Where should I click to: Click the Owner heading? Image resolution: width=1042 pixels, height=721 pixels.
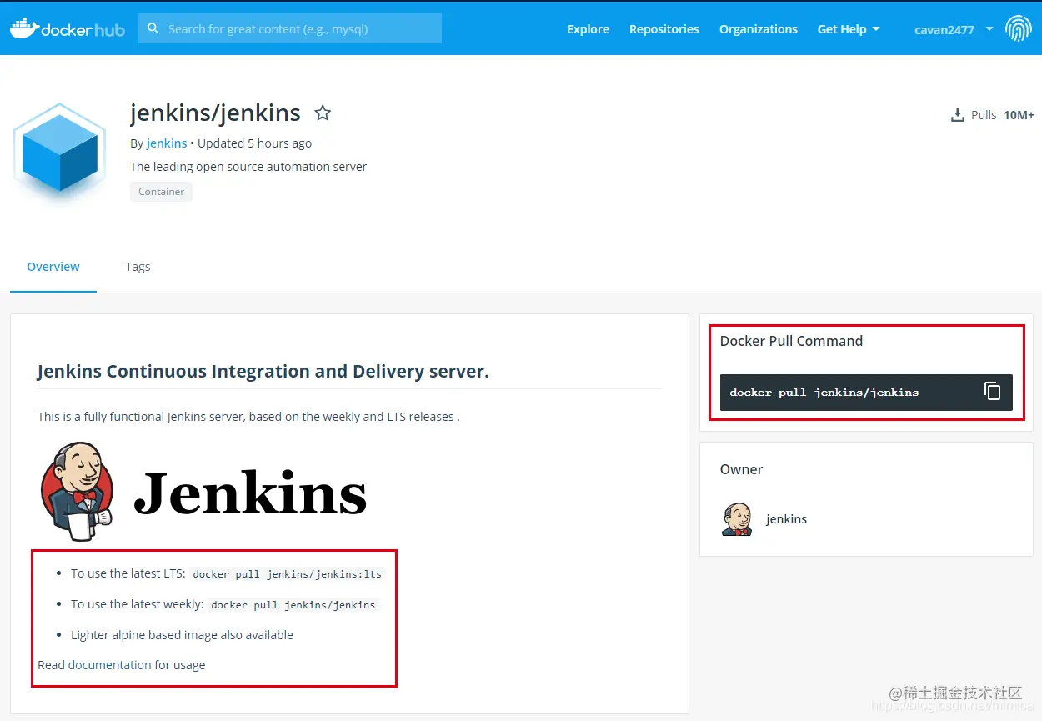point(741,469)
